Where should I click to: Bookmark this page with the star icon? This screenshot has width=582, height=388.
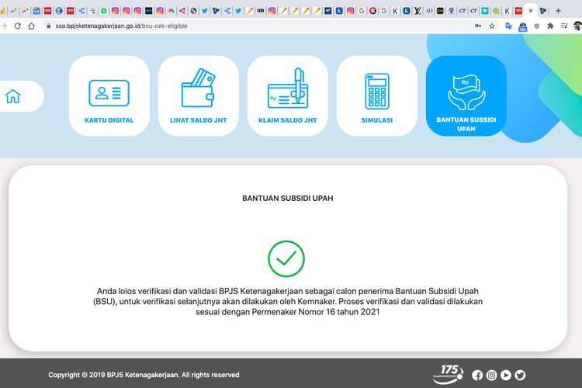pyautogui.click(x=492, y=26)
